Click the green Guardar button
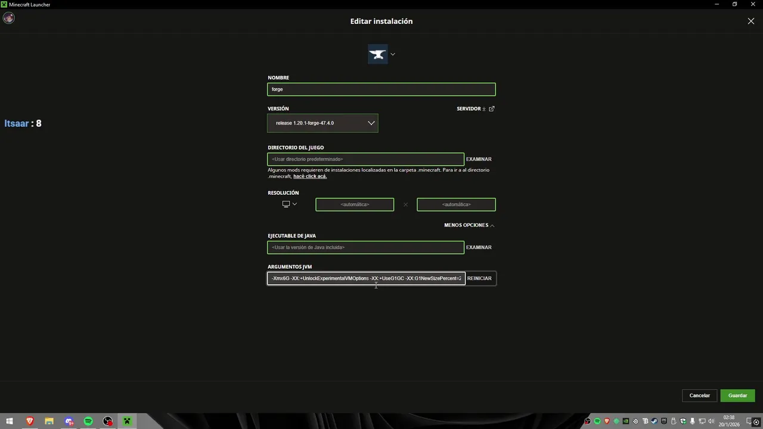763x429 pixels. tap(737, 396)
